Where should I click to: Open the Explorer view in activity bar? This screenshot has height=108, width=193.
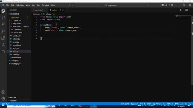click(3, 11)
